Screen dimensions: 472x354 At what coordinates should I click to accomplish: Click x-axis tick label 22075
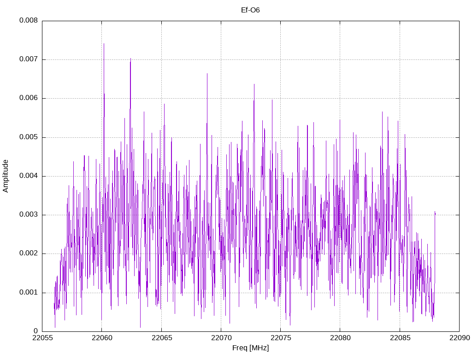tap(281, 338)
